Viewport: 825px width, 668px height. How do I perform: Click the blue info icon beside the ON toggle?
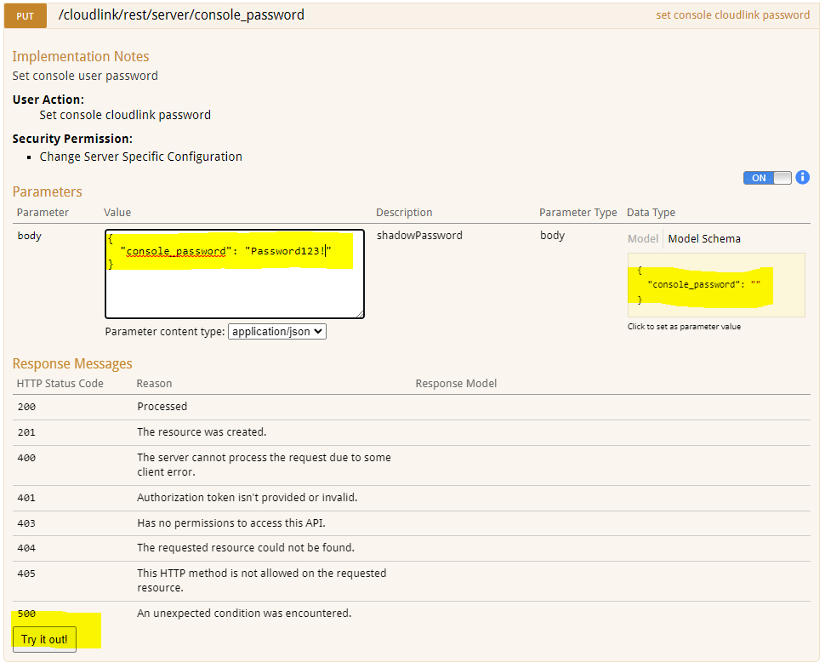click(802, 177)
